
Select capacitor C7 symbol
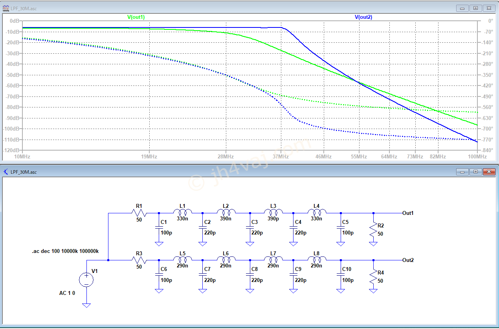click(x=203, y=275)
